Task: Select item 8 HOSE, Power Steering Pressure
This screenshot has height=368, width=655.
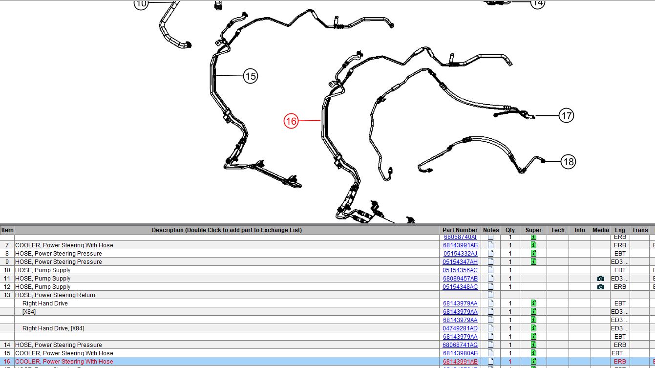Action: pyautogui.click(x=59, y=254)
